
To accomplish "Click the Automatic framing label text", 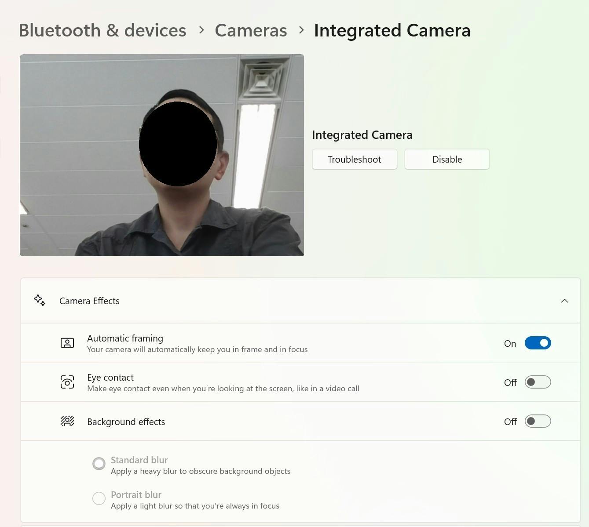I will (125, 338).
